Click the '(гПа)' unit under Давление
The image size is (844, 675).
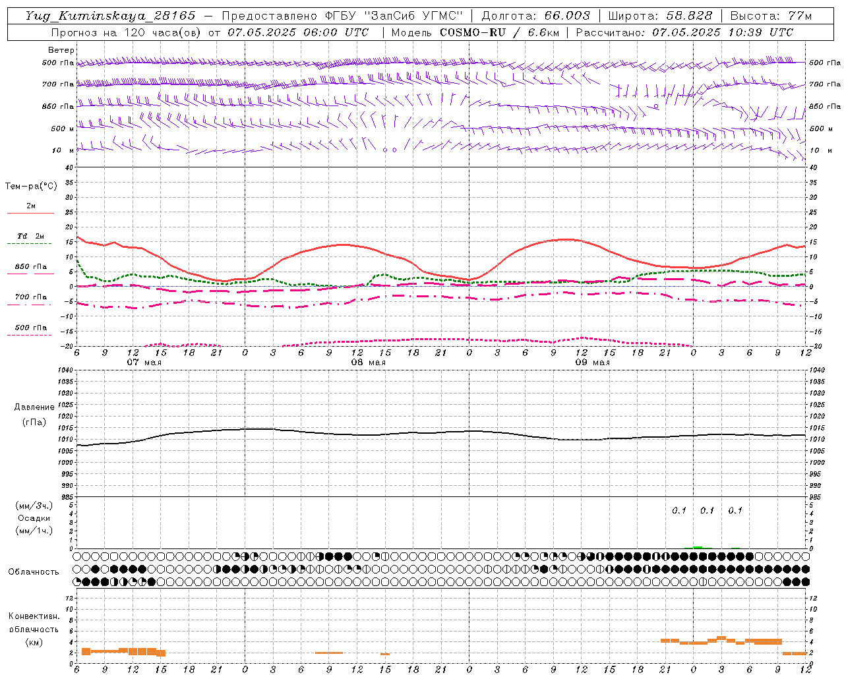(x=34, y=422)
